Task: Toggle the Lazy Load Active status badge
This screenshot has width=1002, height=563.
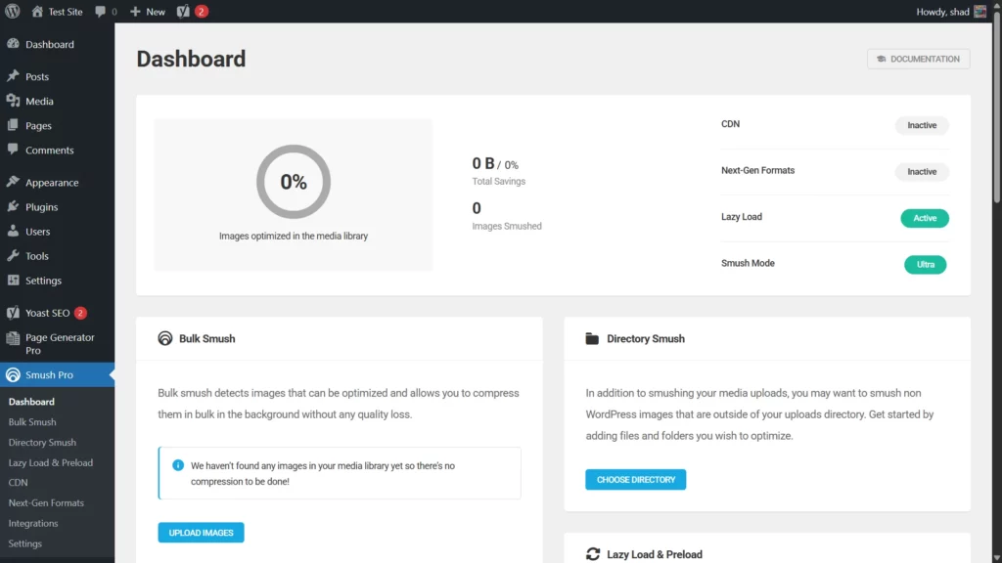Action: 924,218
